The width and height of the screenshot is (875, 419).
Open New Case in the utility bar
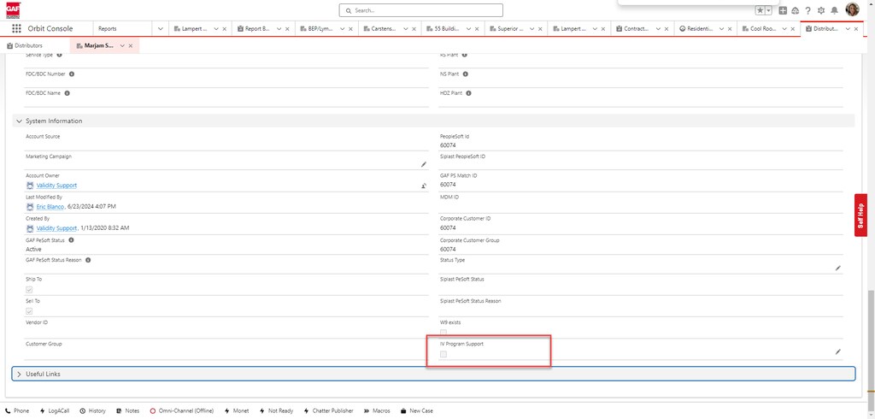[417, 410]
